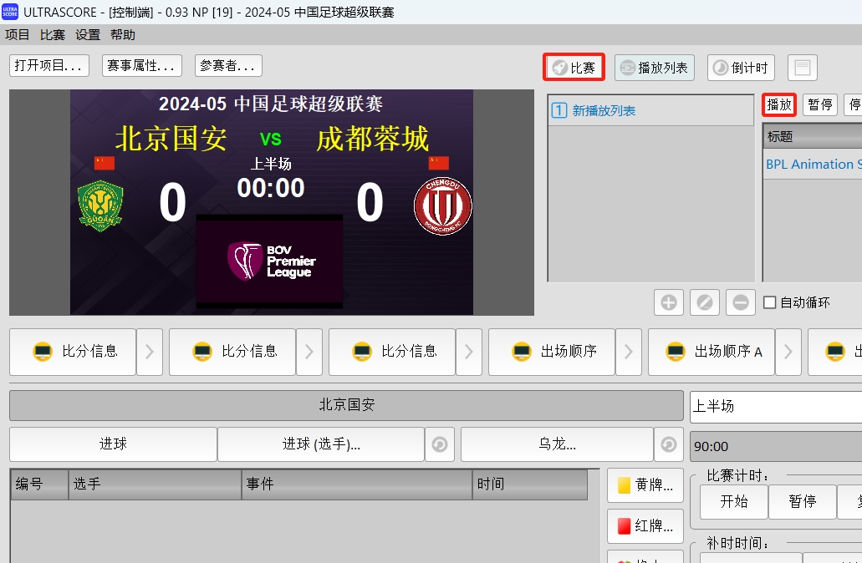Click 开始 to start match timer
The height and width of the screenshot is (563, 862).
click(733, 501)
